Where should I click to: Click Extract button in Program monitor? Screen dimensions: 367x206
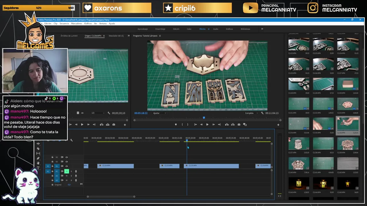[233, 124]
